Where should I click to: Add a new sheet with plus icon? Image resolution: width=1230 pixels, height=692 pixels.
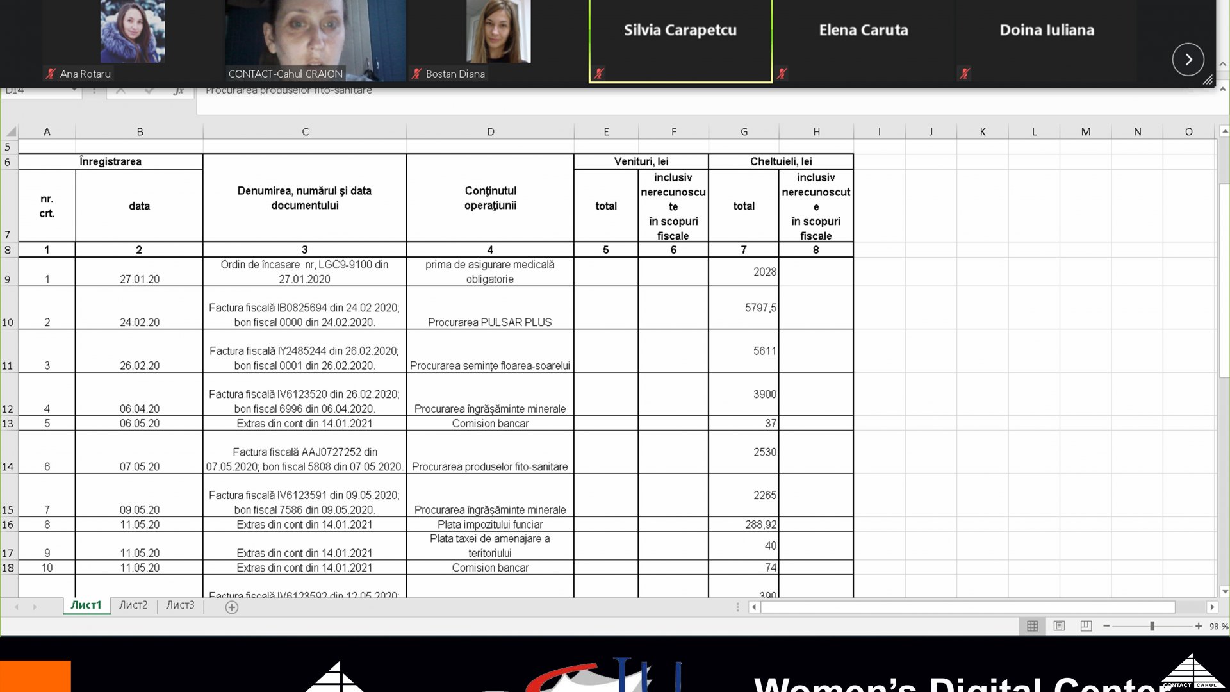click(232, 607)
